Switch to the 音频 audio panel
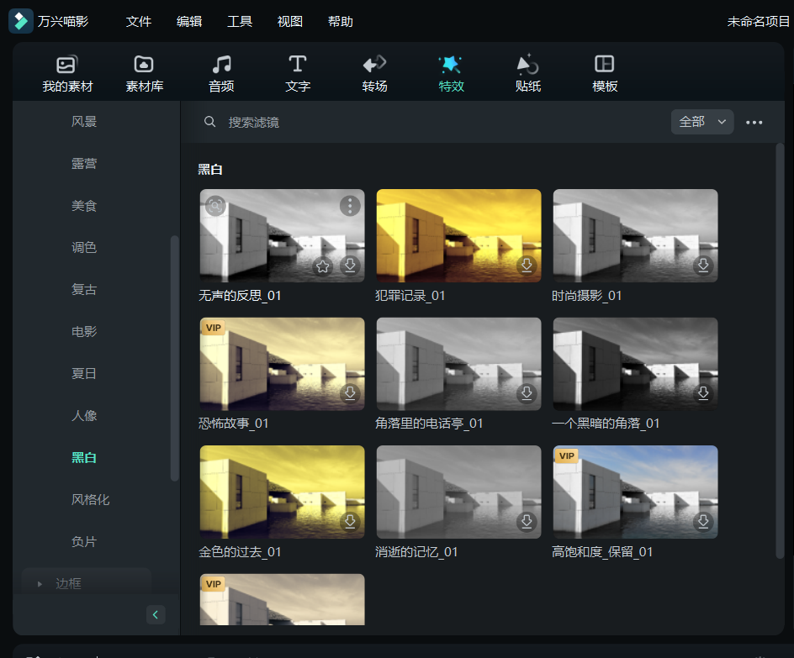794x658 pixels. tap(221, 74)
